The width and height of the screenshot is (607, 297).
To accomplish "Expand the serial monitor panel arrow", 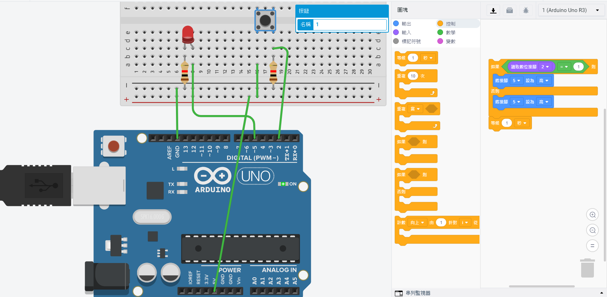I will coord(601,293).
